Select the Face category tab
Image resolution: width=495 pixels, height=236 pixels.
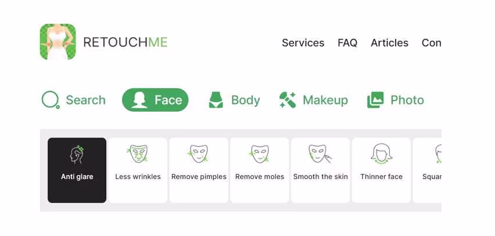(155, 100)
